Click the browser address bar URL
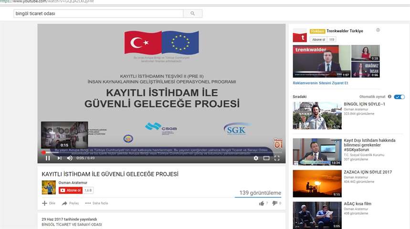 click(x=47, y=1)
